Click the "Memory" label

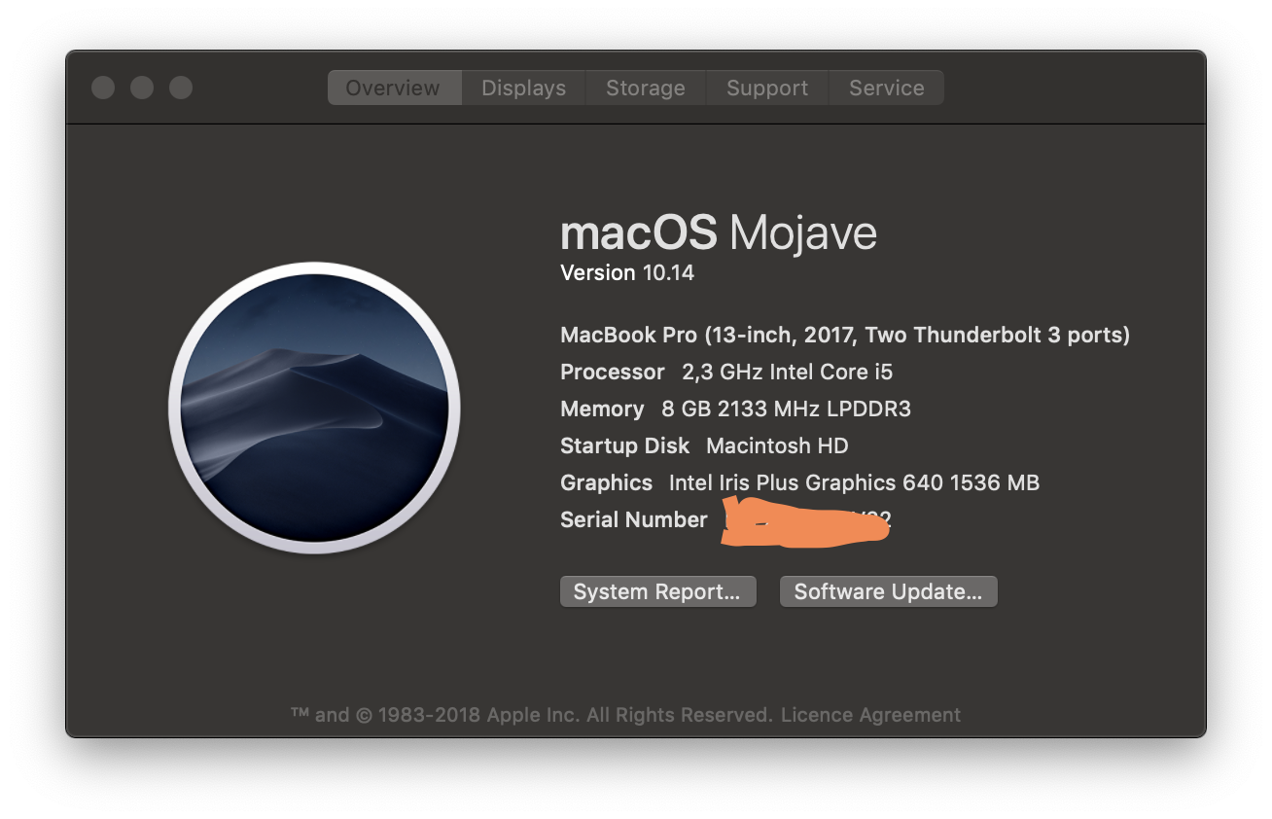(x=602, y=409)
